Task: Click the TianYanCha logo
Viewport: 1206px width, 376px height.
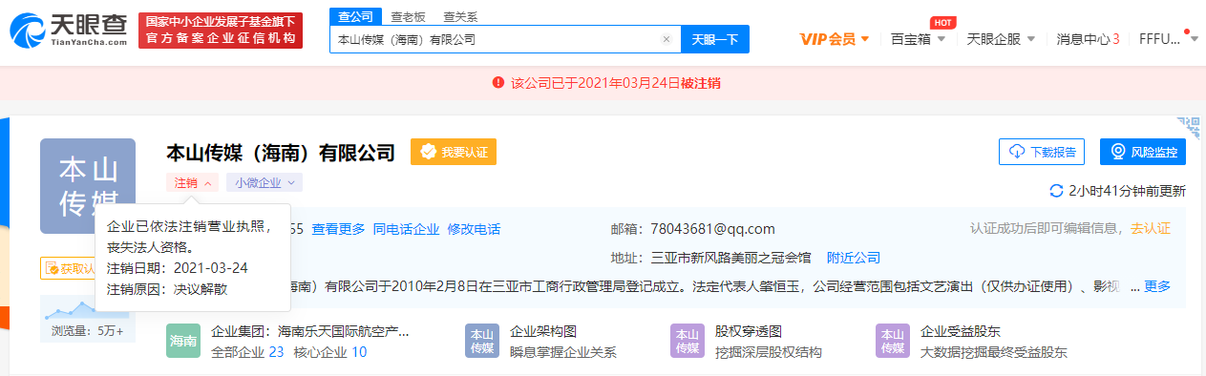Action: pos(68,31)
